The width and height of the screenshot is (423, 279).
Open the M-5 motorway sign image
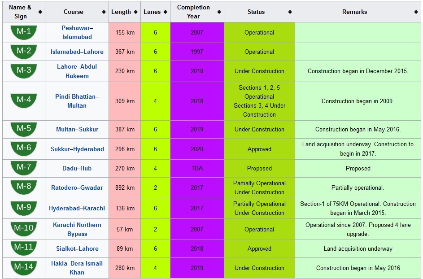click(x=24, y=129)
